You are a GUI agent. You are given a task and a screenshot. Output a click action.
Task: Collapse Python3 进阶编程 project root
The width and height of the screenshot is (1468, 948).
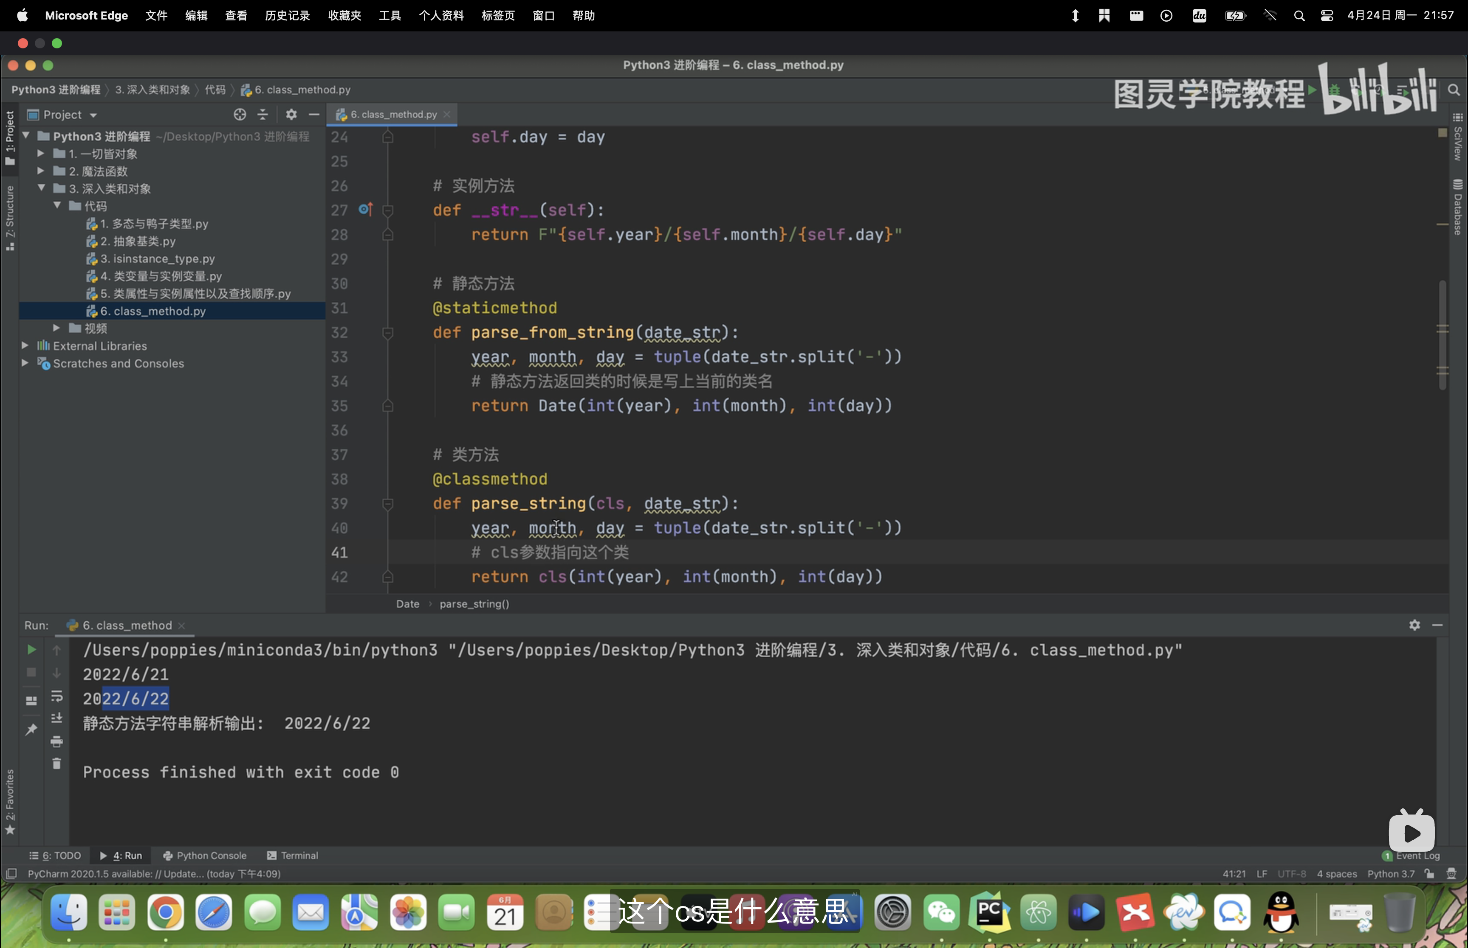[26, 135]
